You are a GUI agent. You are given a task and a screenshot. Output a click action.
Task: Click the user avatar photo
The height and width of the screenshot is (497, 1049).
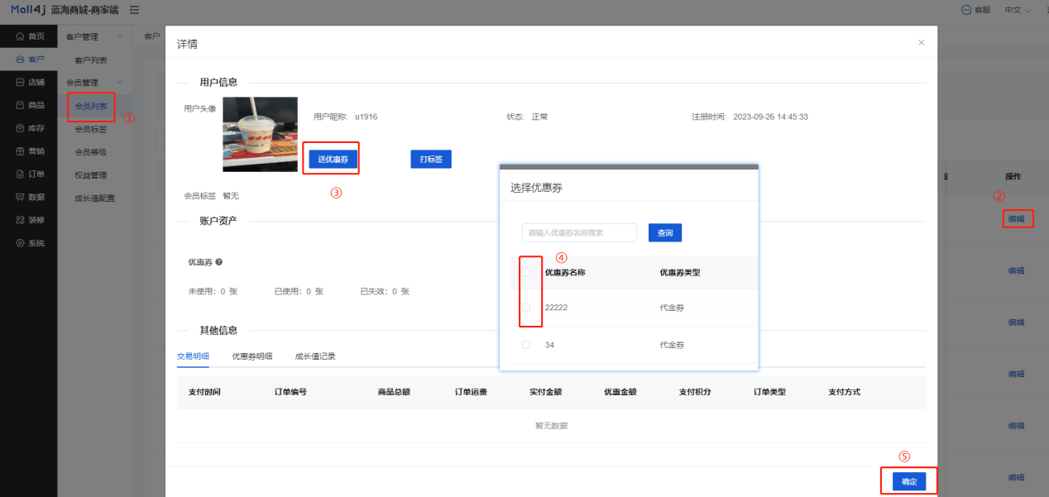[260, 134]
